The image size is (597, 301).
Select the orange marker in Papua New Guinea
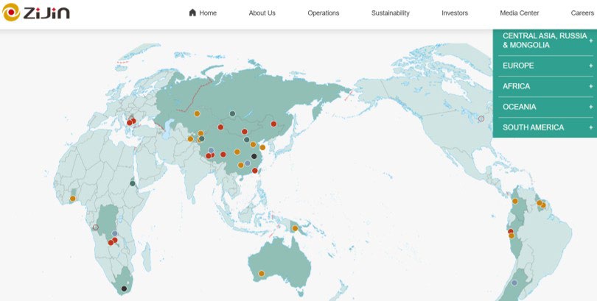pos(295,228)
